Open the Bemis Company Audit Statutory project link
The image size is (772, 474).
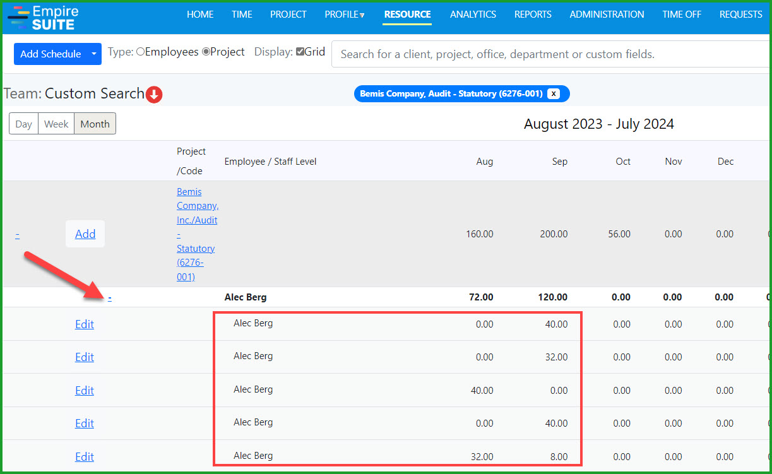point(198,234)
